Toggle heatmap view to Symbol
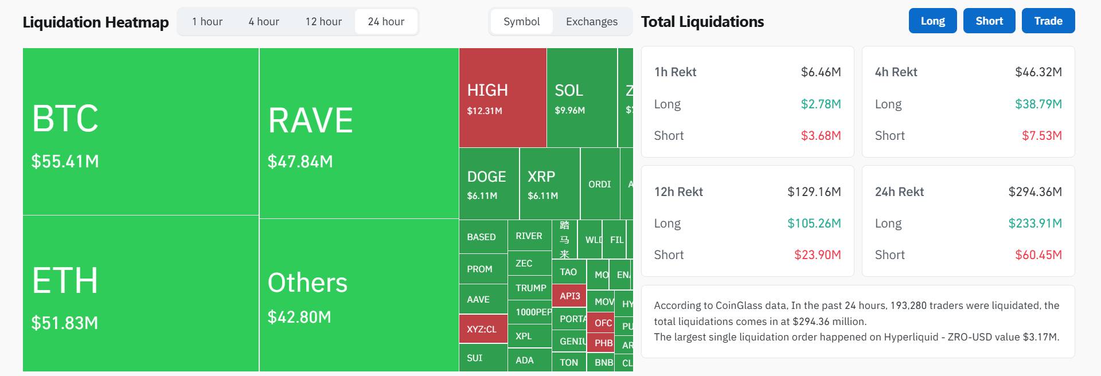 point(521,22)
